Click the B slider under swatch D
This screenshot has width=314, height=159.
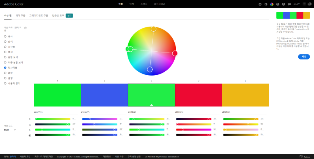point(194,130)
